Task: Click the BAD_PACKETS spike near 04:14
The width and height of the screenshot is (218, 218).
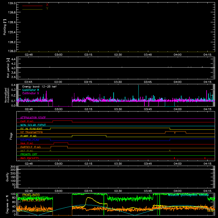Action: point(205,158)
